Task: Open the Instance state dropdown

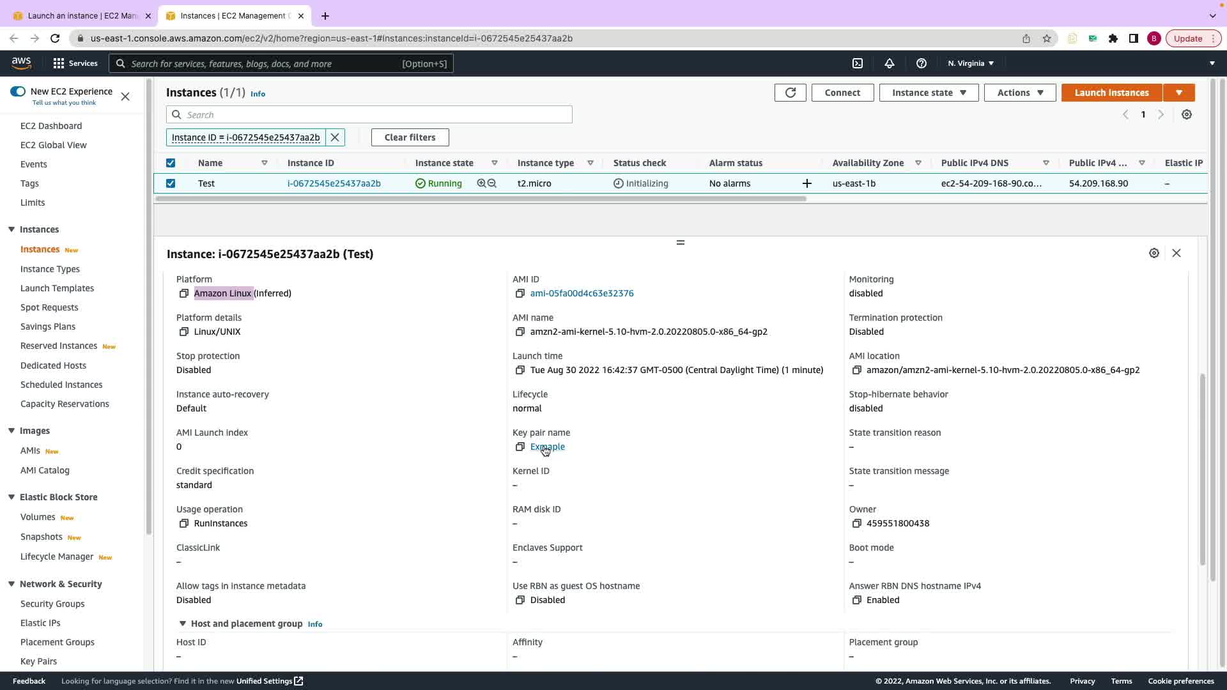Action: tap(928, 93)
